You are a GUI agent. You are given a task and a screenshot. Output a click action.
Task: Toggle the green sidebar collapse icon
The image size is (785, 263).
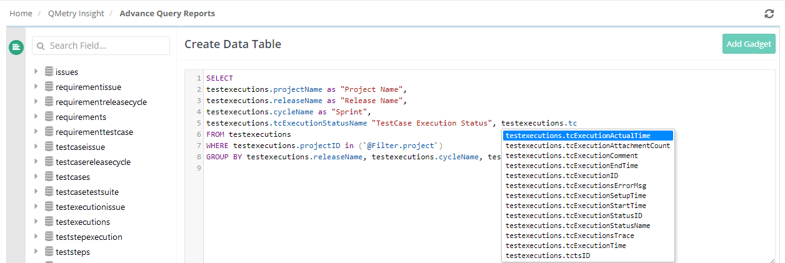click(16, 46)
